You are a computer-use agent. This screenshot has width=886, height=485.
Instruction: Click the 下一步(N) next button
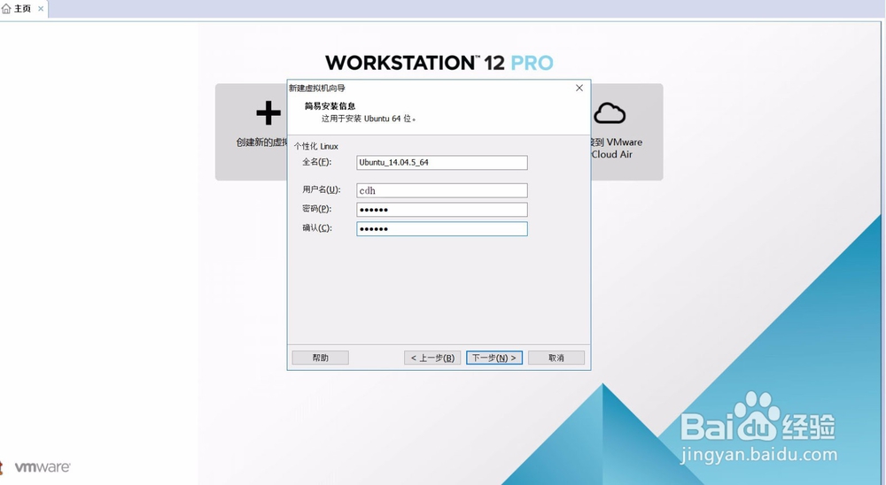[x=494, y=358]
